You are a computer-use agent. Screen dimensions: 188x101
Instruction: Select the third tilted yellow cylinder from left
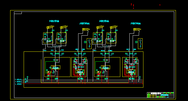pyautogui.click(x=100, y=27)
